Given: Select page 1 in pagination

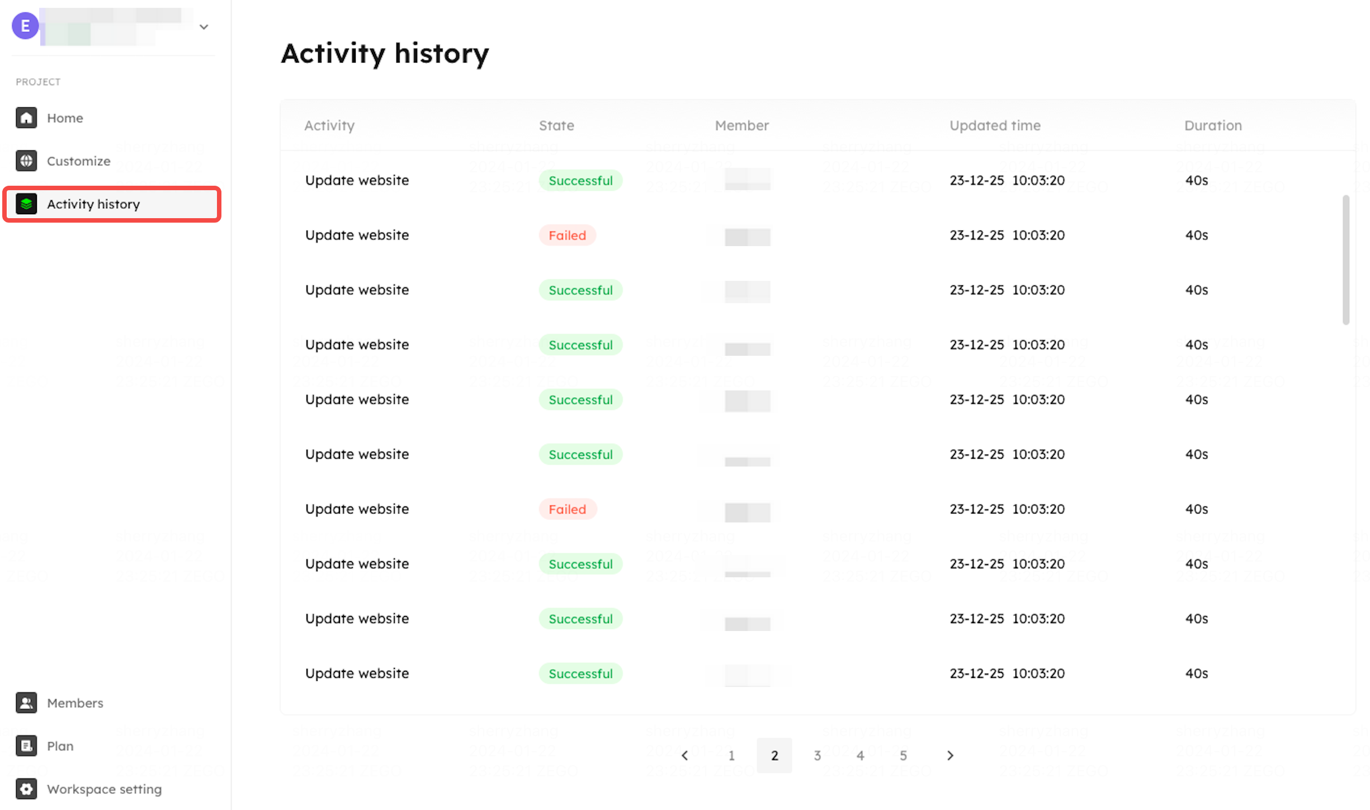Looking at the screenshot, I should (731, 756).
